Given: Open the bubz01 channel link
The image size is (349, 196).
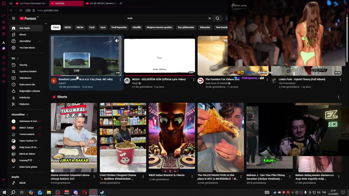Looking at the screenshot, I should tap(62, 83).
